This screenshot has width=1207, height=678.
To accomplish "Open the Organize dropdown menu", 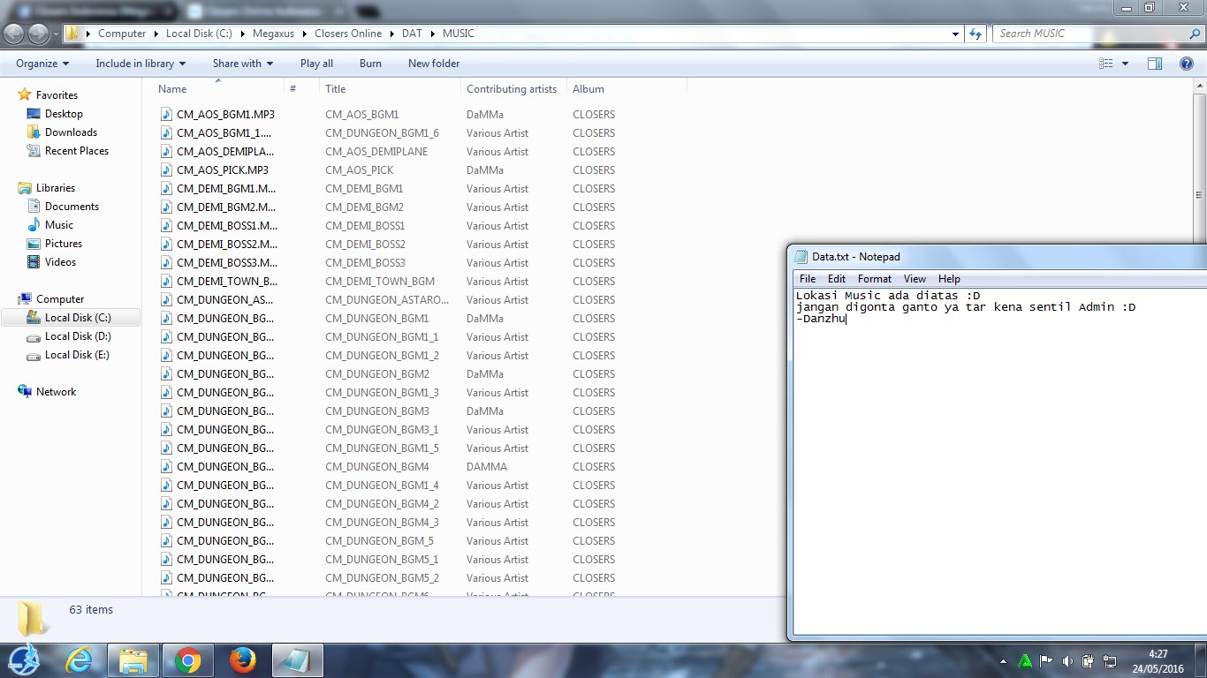I will click(42, 64).
